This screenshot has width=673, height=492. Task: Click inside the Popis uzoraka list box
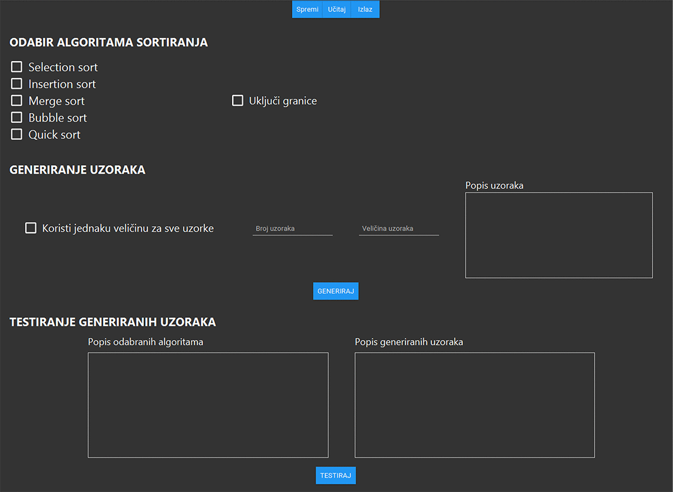[x=559, y=235]
